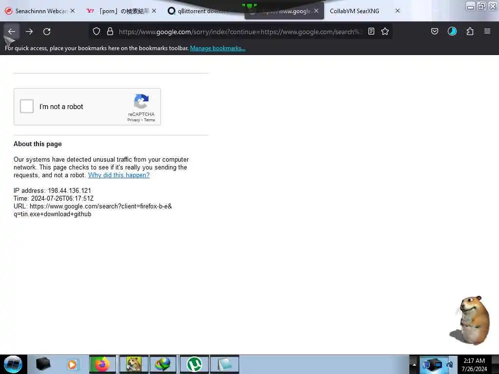Viewport: 499px width, 374px height.
Task: Open Firefox from the taskbar
Action: [102, 364]
